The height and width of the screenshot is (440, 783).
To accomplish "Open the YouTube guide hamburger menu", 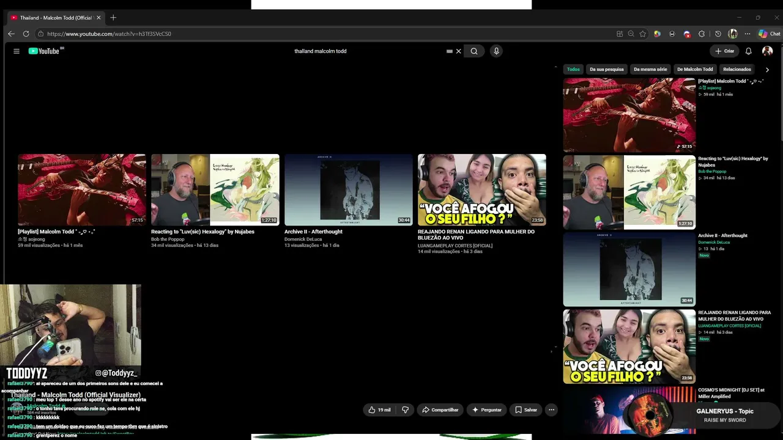I will coord(17,51).
